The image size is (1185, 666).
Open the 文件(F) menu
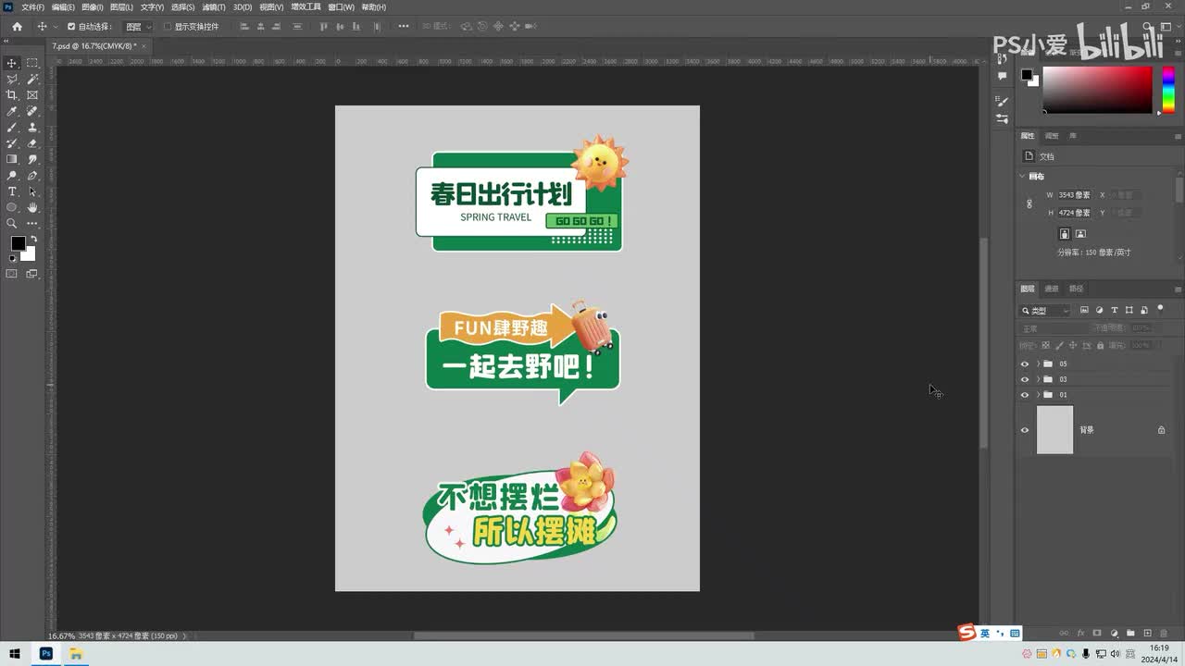click(x=33, y=6)
